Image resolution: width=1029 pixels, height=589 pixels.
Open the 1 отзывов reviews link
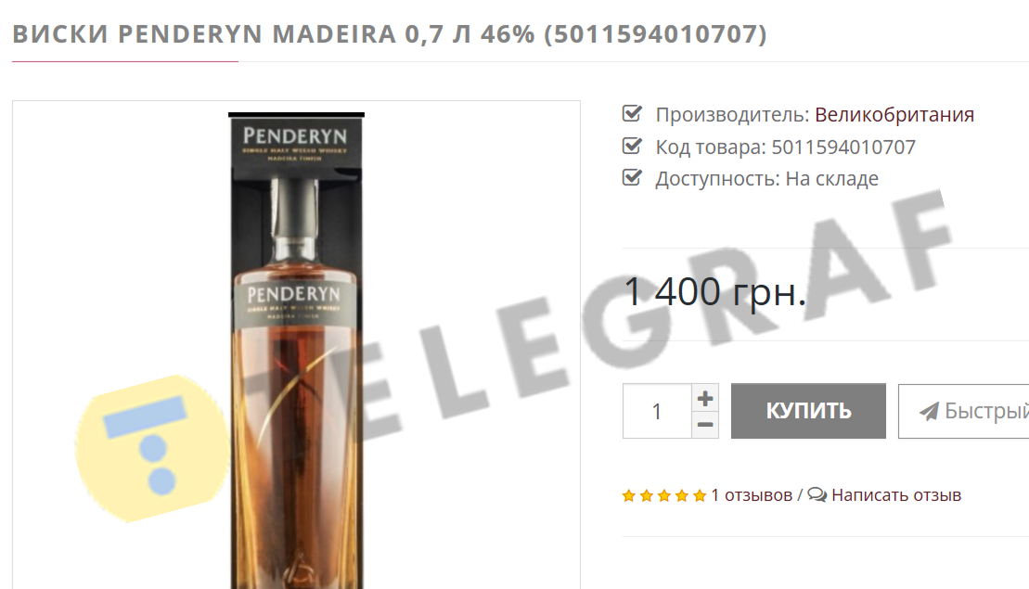(752, 495)
